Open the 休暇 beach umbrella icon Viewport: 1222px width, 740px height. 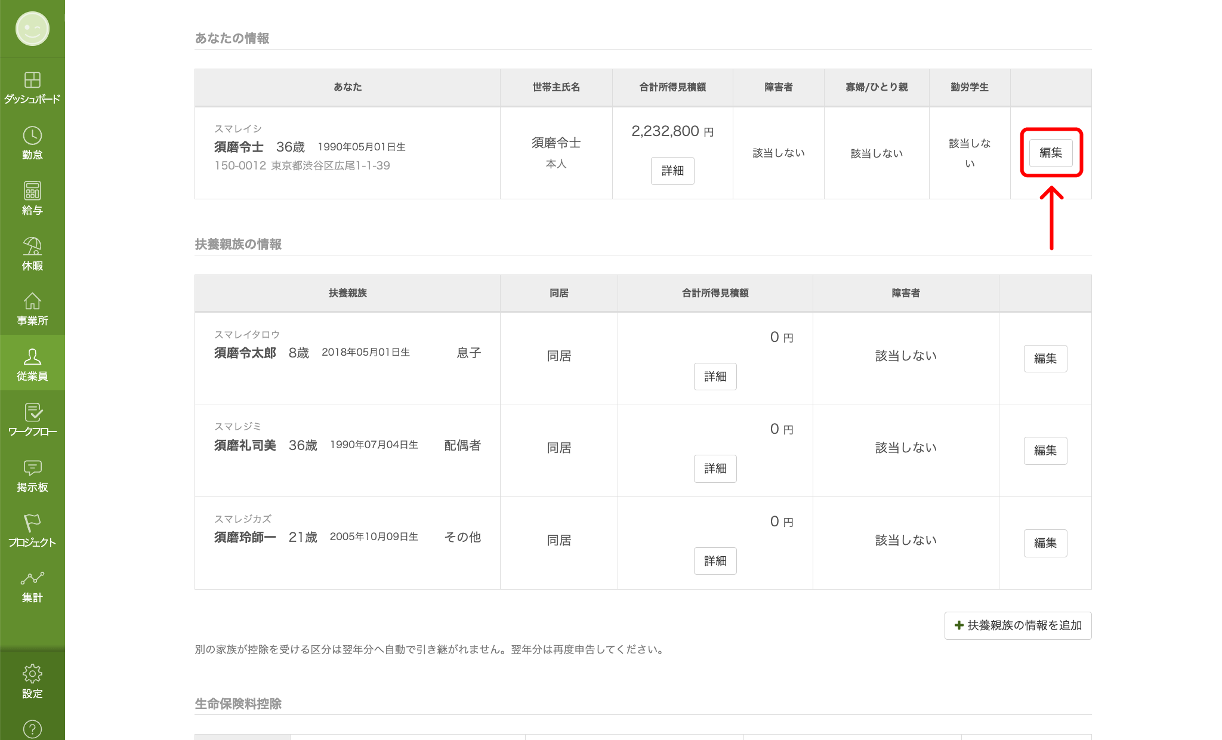coord(32,246)
